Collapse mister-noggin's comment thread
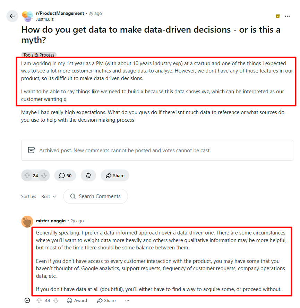This screenshot has height=308, width=300. pyautogui.click(x=27, y=300)
